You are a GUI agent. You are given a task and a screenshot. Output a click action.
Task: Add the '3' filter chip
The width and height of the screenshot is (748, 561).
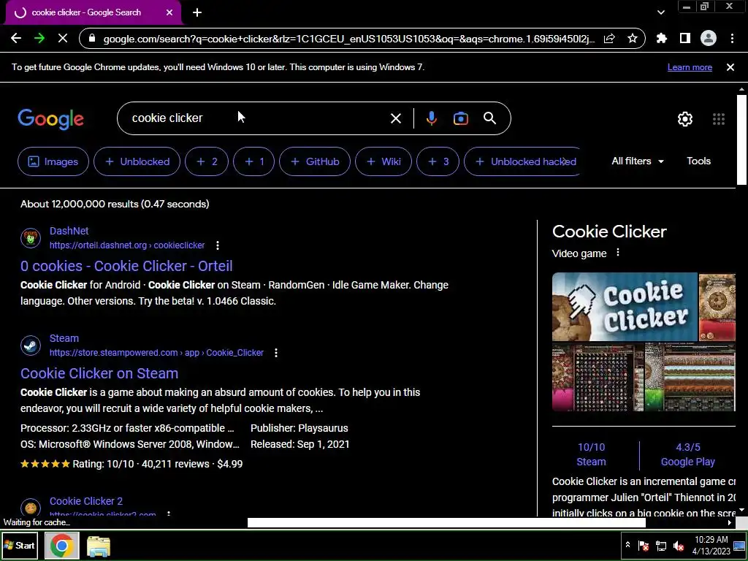[438, 161]
